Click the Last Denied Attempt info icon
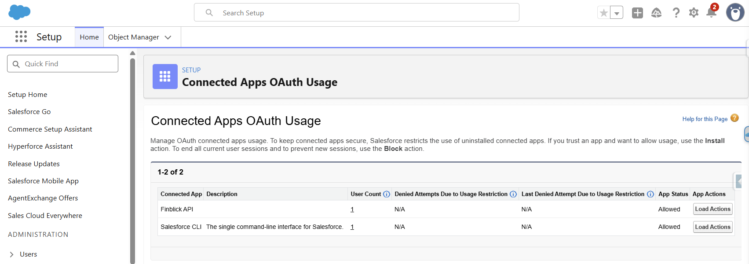The image size is (749, 264). tap(650, 194)
